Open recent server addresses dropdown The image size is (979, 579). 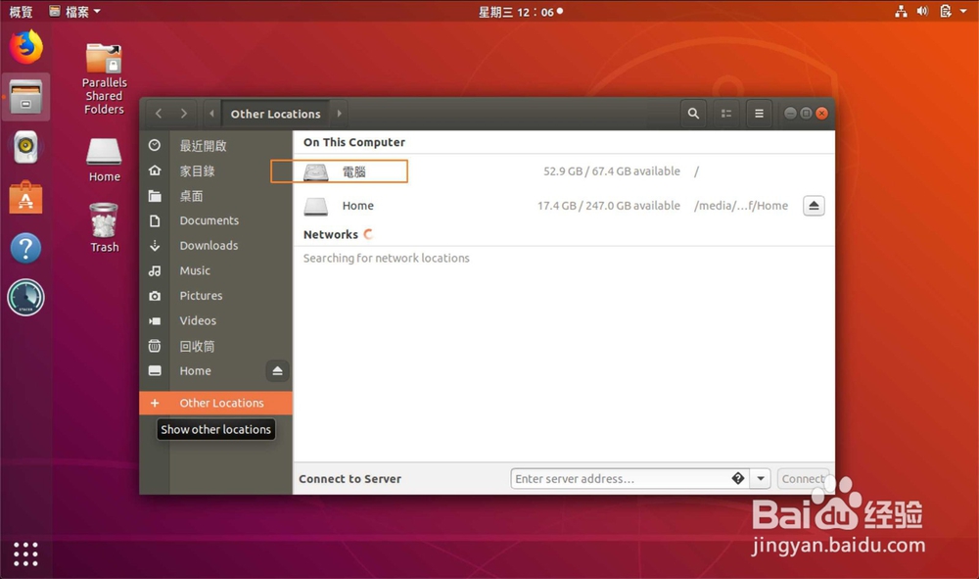[761, 479]
